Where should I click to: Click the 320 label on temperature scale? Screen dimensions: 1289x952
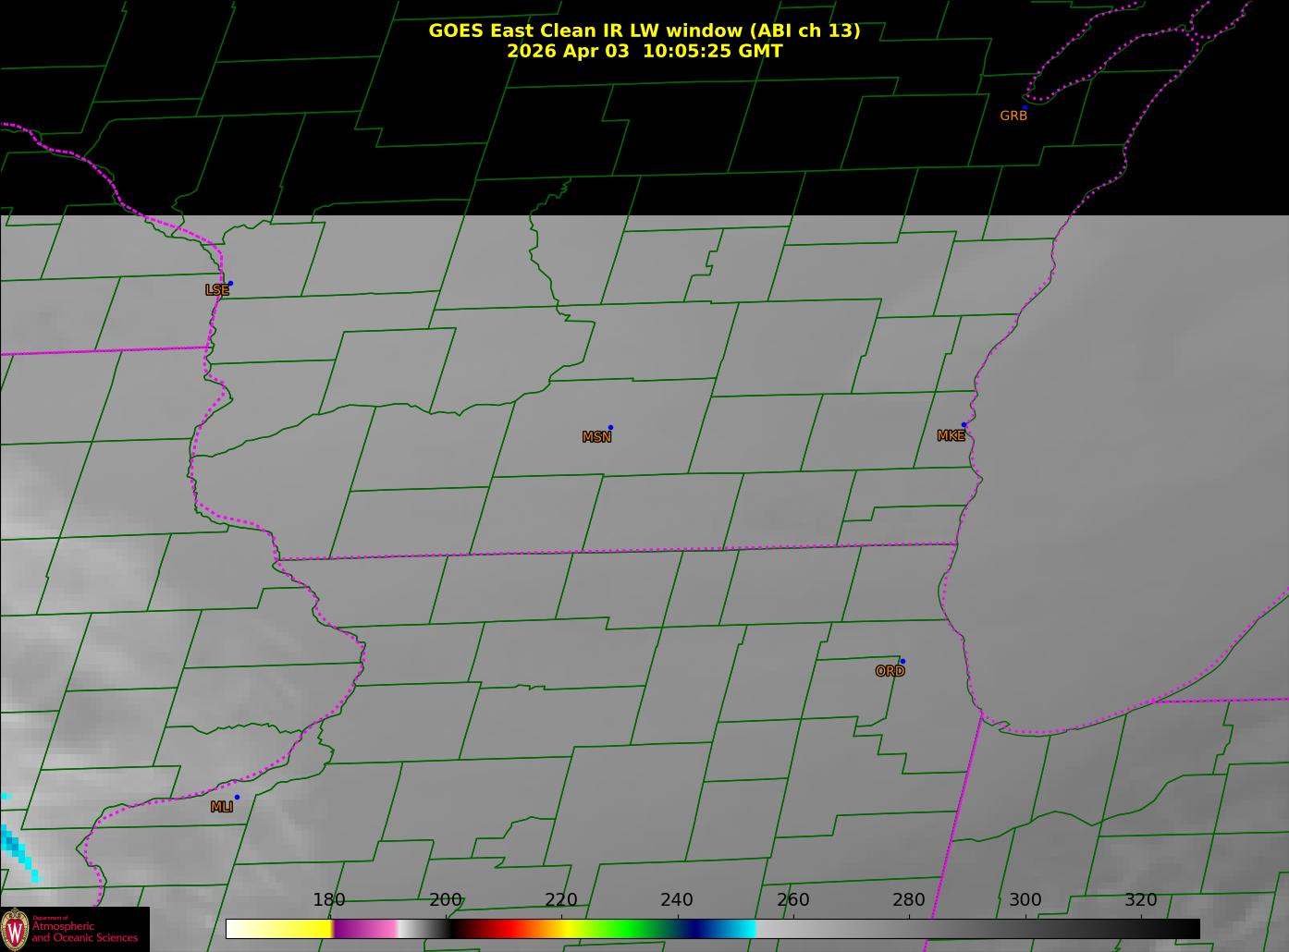[1140, 900]
